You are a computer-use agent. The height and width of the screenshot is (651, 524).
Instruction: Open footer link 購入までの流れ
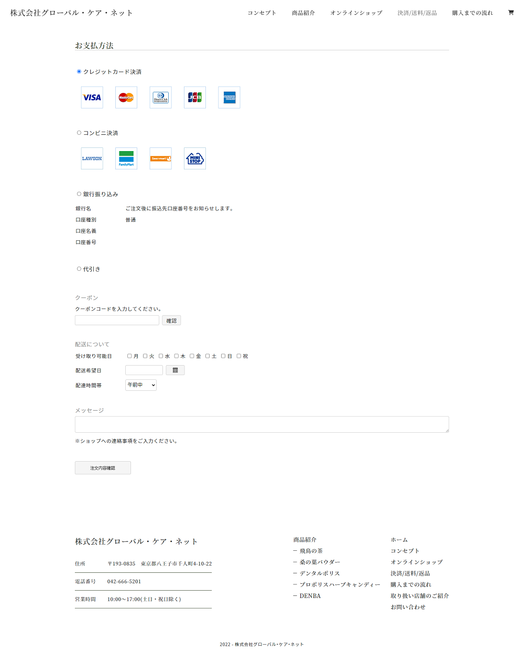(x=411, y=584)
